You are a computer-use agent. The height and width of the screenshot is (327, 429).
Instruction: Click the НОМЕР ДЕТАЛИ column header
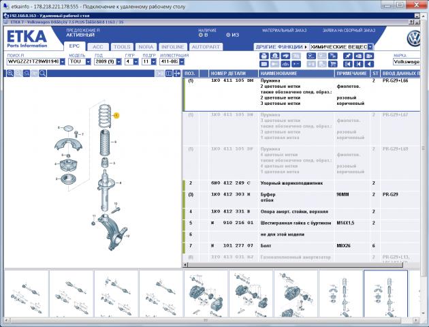pyautogui.click(x=234, y=74)
